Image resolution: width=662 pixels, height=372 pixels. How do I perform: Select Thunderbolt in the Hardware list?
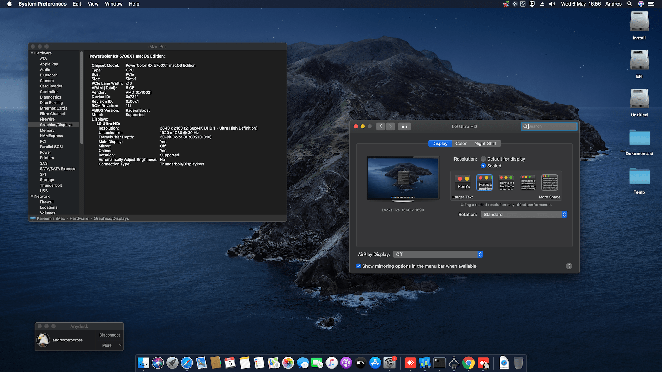[51, 185]
